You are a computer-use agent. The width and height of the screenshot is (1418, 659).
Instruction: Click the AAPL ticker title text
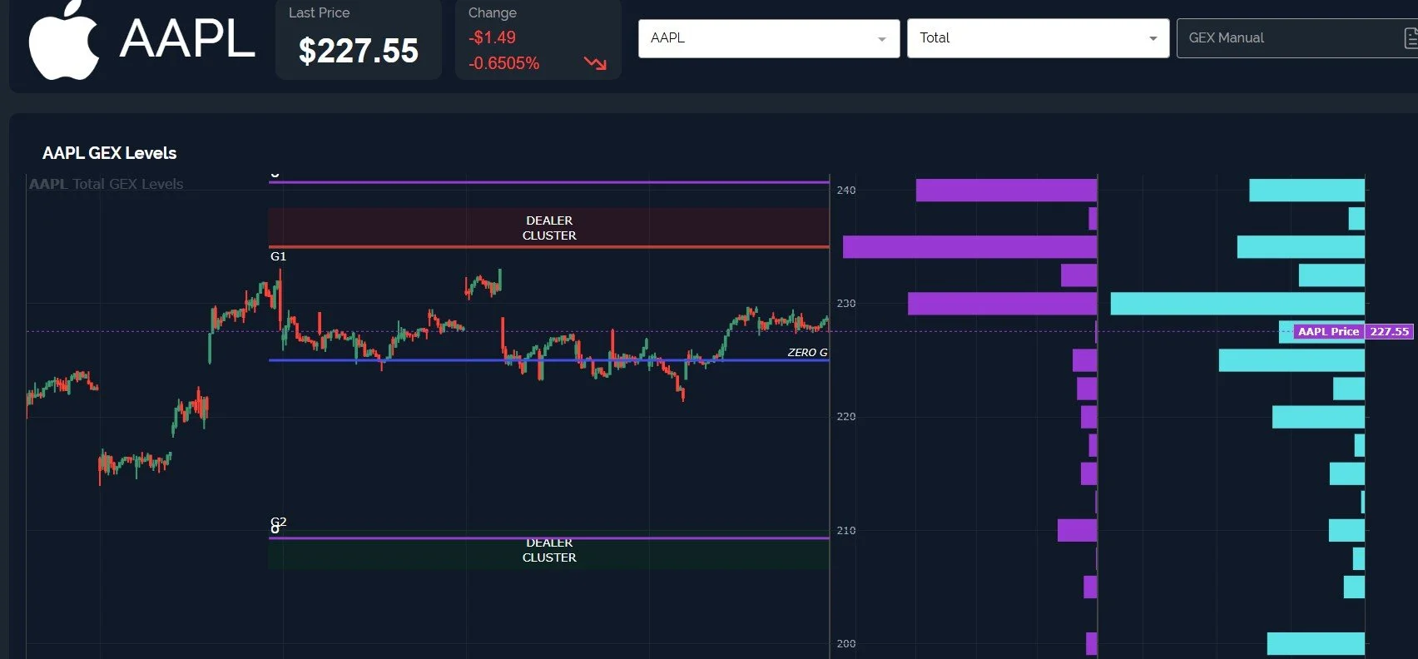187,39
